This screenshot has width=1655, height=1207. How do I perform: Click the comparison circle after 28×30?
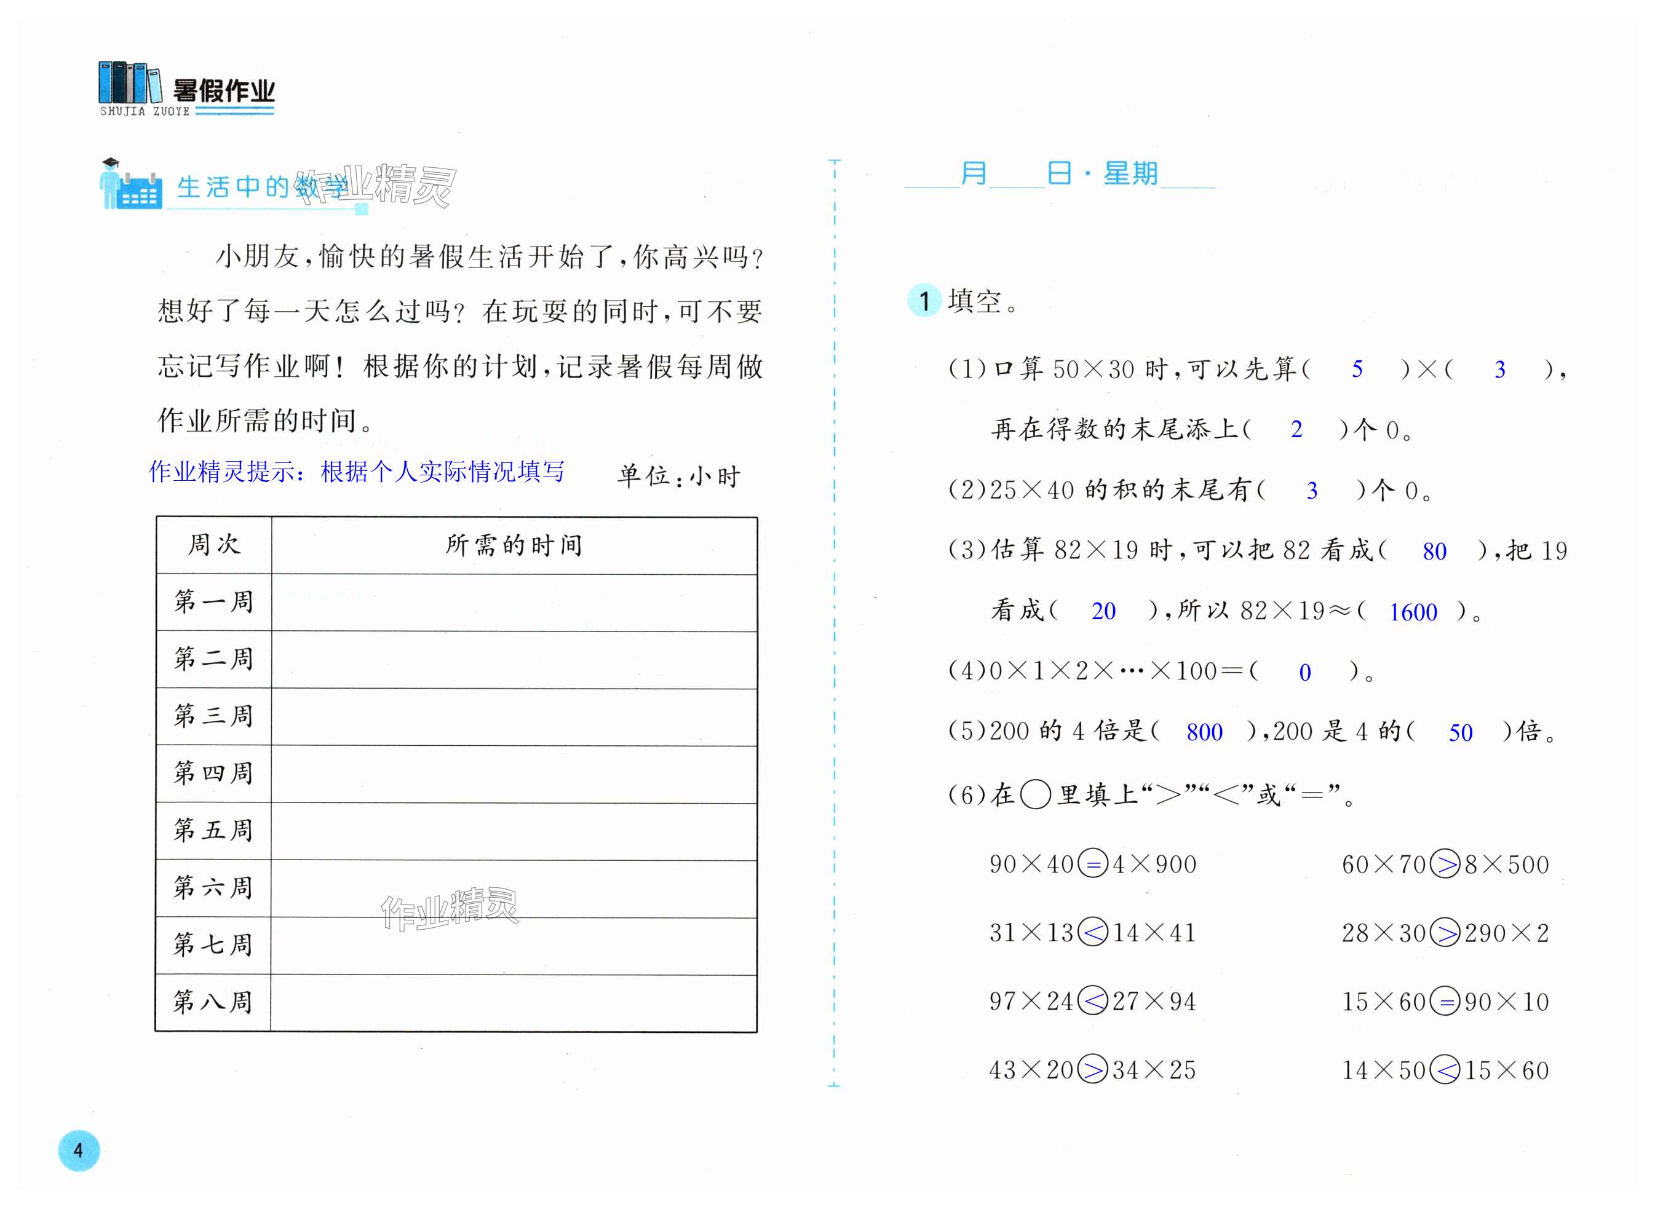pos(1445,933)
